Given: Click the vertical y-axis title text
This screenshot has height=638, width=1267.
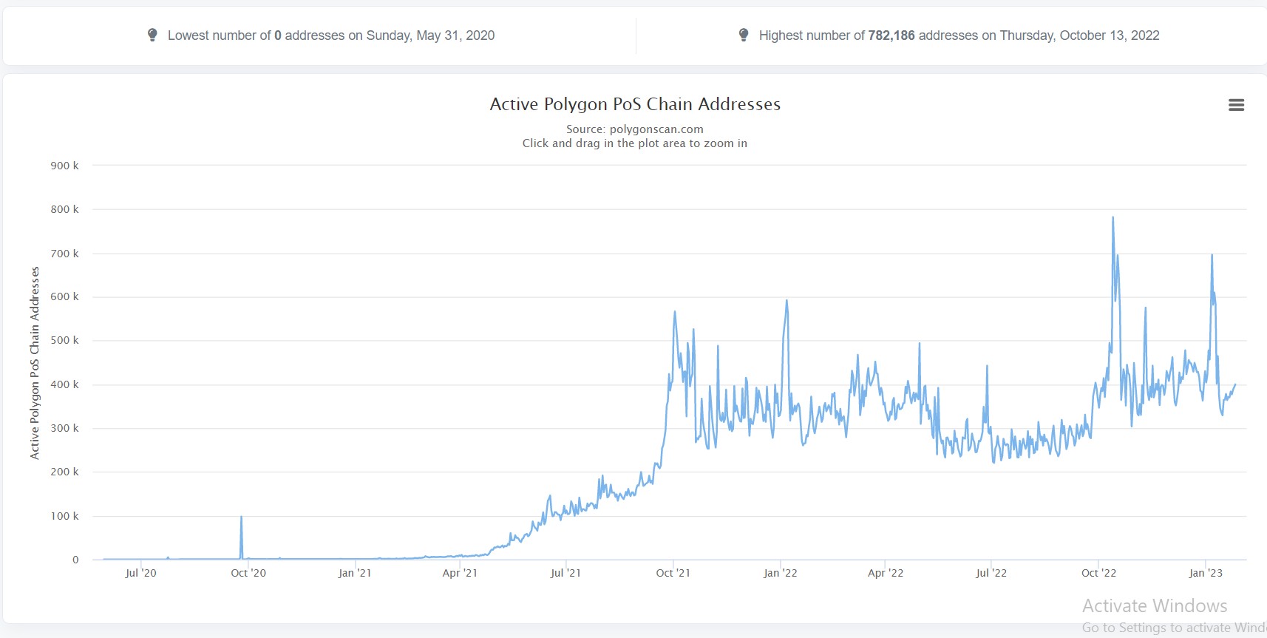Looking at the screenshot, I should coord(35,363).
